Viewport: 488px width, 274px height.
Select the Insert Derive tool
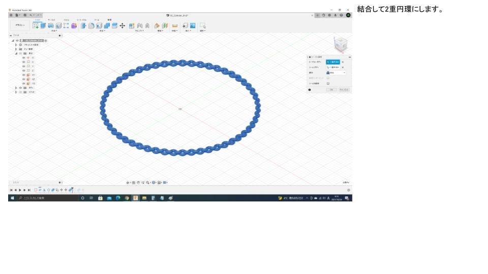point(185,26)
